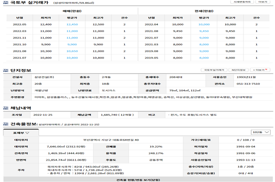This screenshot has height=182, width=275.
Task: Click the 총주차 139대 parking total line
Action: pos(86,173)
